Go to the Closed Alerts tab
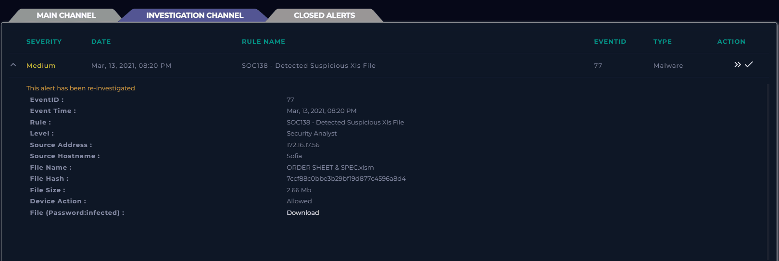Screen dimensions: 779x261 324,15
